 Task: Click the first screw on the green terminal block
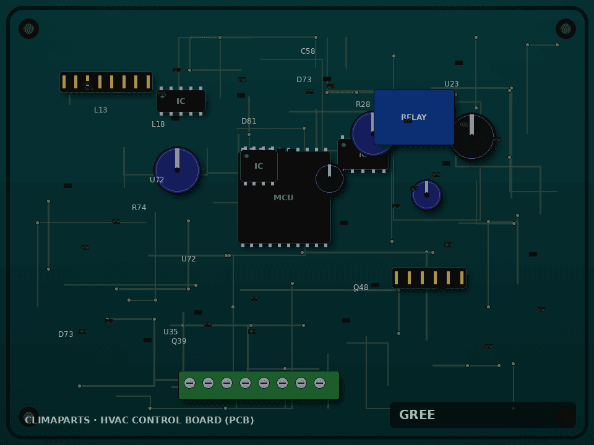point(189,383)
